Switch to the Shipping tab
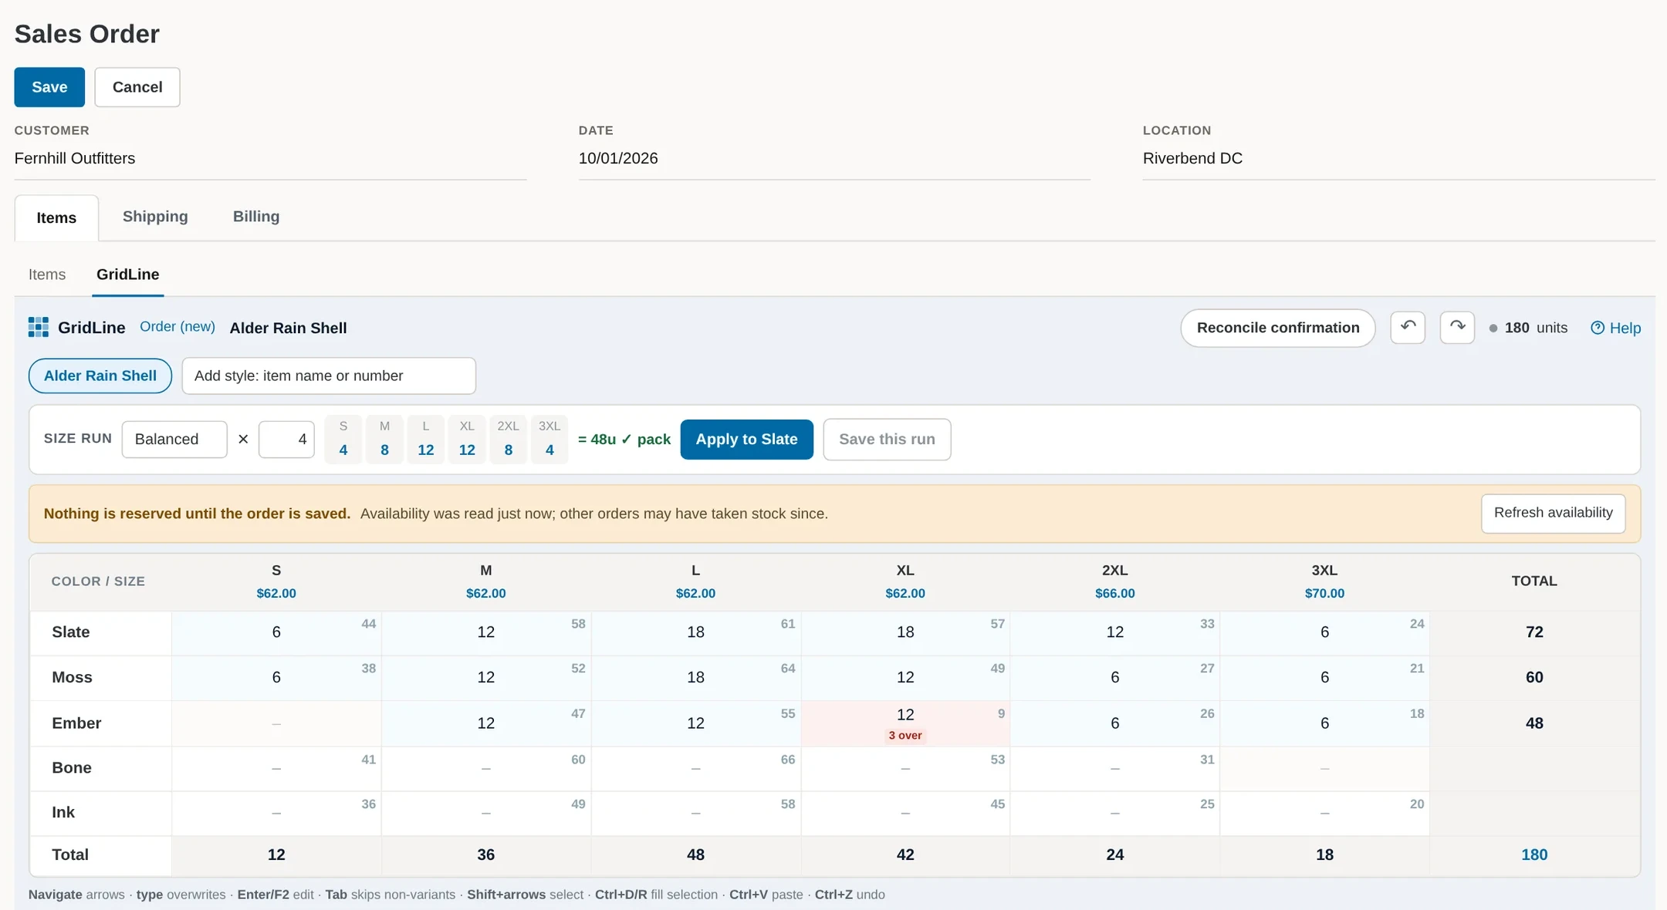 155,217
